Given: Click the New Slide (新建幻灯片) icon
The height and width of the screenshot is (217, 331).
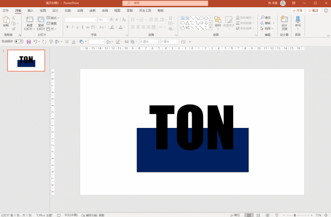Looking at the screenshot, I should (30, 20).
